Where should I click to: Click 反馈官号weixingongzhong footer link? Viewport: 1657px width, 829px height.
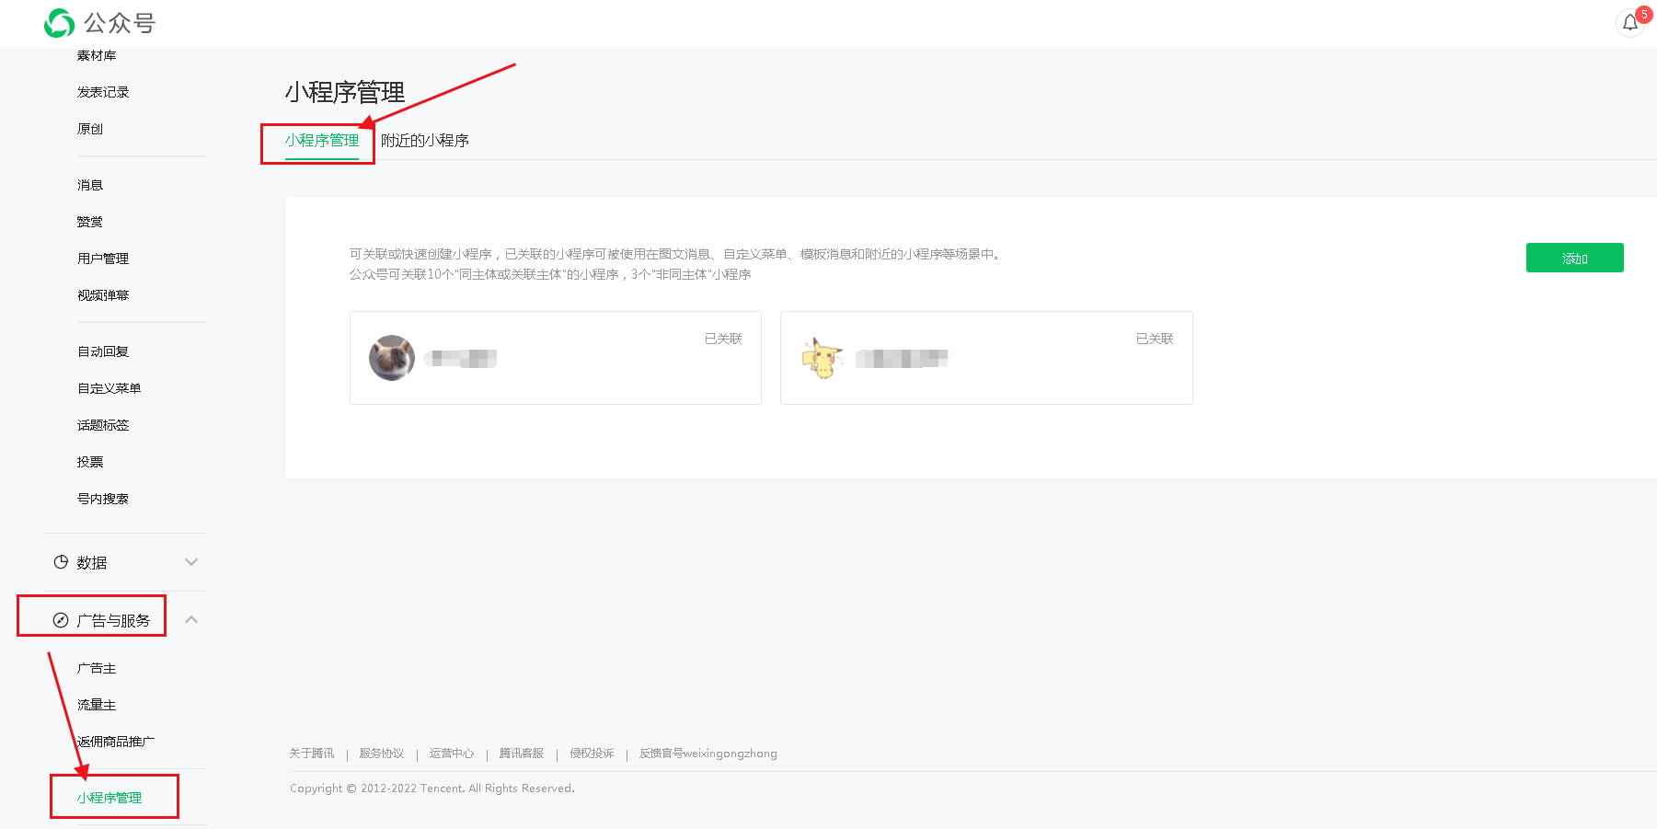coord(708,754)
